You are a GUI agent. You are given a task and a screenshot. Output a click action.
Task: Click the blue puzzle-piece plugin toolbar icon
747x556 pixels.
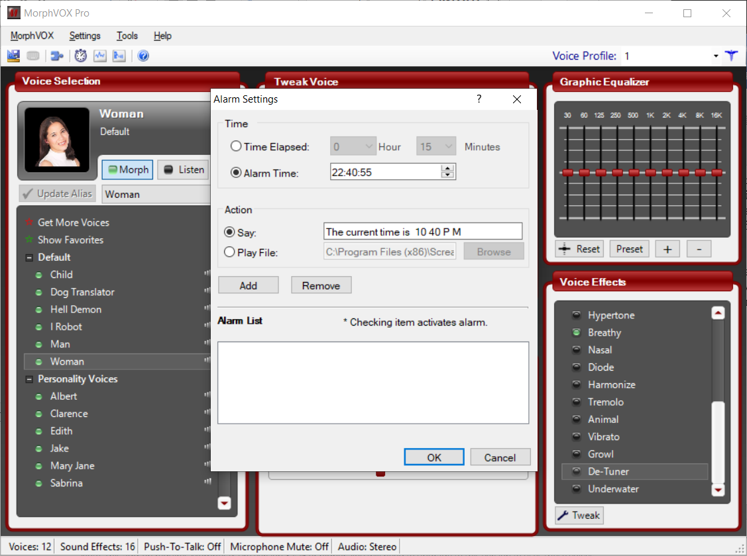coord(57,56)
